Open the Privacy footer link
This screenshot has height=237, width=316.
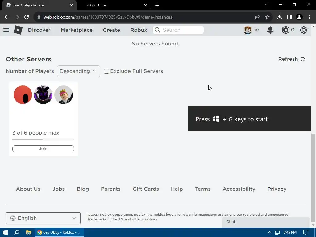tap(277, 189)
